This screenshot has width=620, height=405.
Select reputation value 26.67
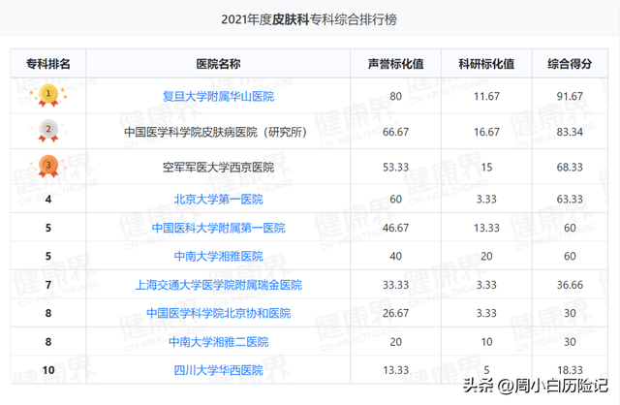(x=396, y=313)
